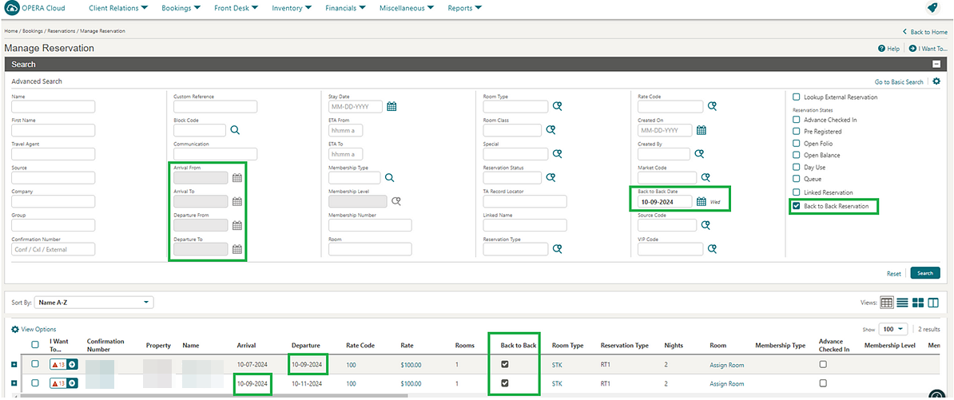The width and height of the screenshot is (954, 400).
Task: Go to Basic Search
Action: click(x=899, y=81)
